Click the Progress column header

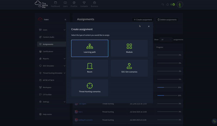click(160, 47)
